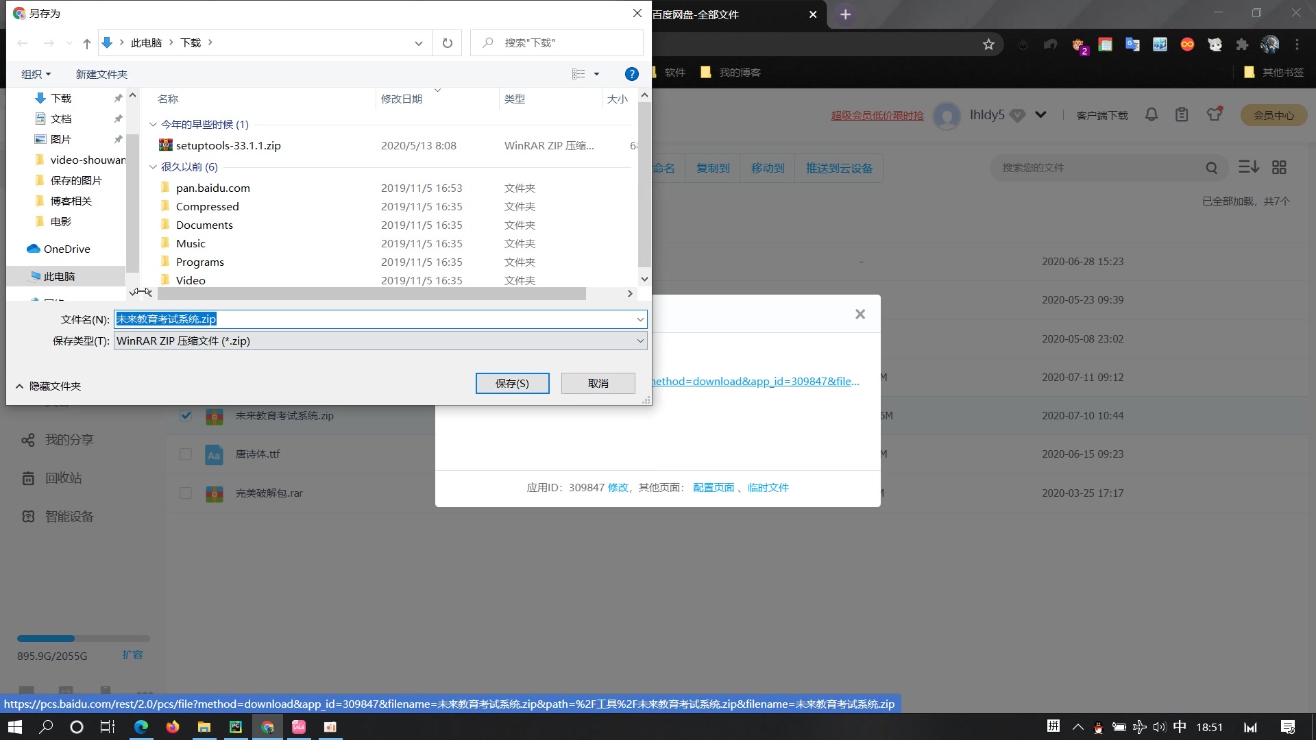Open My Shares in Baidu sidebar
This screenshot has height=740, width=1316.
(58, 439)
